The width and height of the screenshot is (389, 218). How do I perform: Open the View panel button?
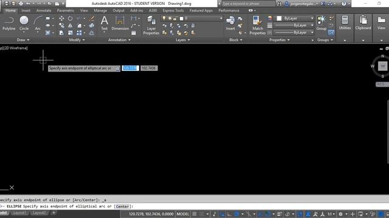pos(381,23)
